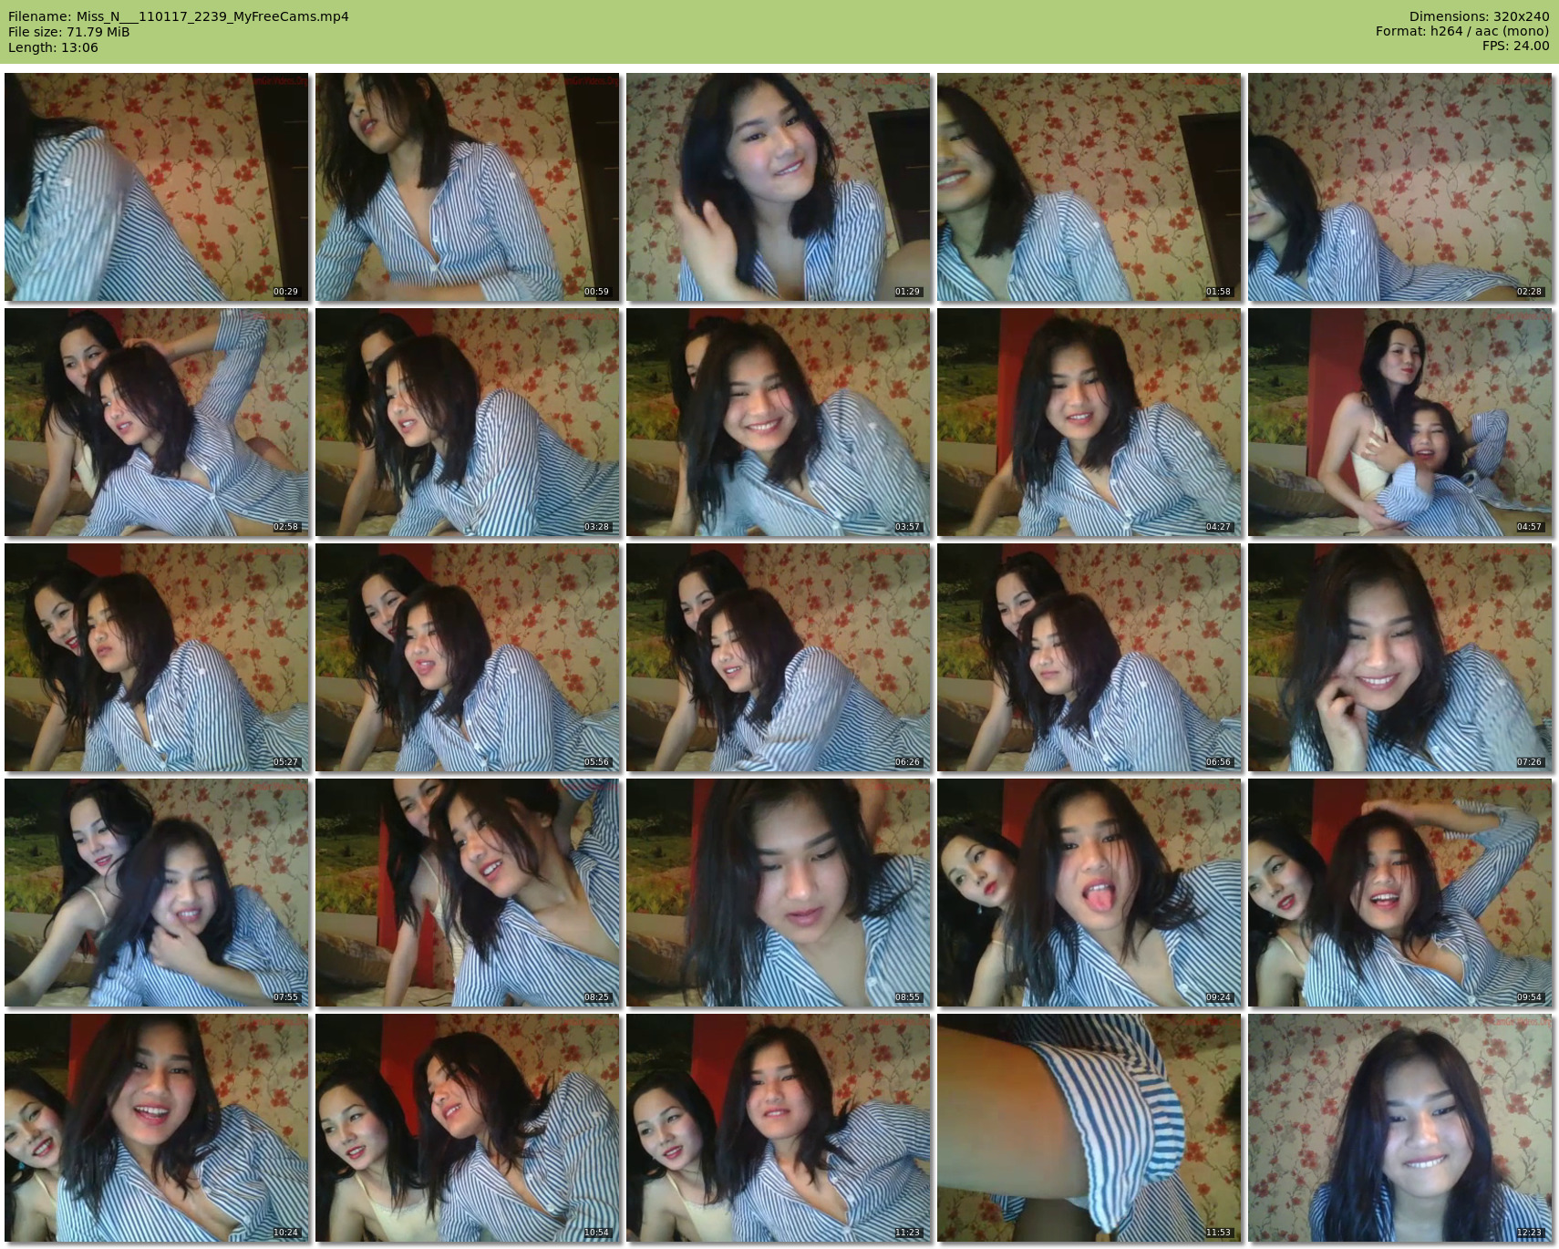Select the "File size: 71.79 MiB" text
Viewport: 1559px width, 1249px height.
(69, 32)
